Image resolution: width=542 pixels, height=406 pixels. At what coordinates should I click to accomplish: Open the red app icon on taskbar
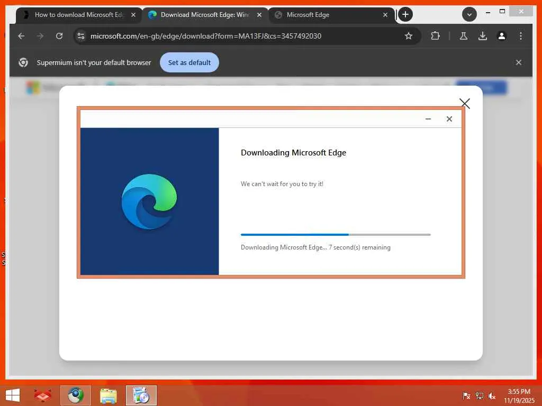pos(42,395)
